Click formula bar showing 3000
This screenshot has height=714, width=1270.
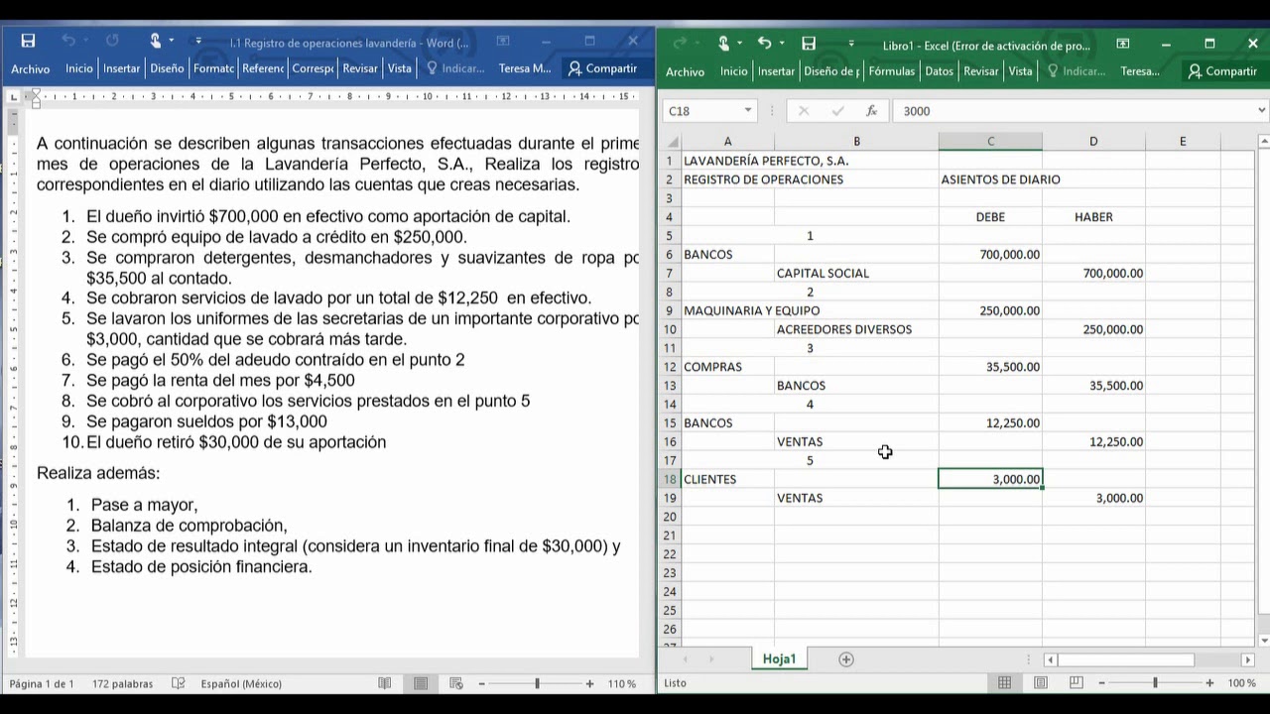1073,111
